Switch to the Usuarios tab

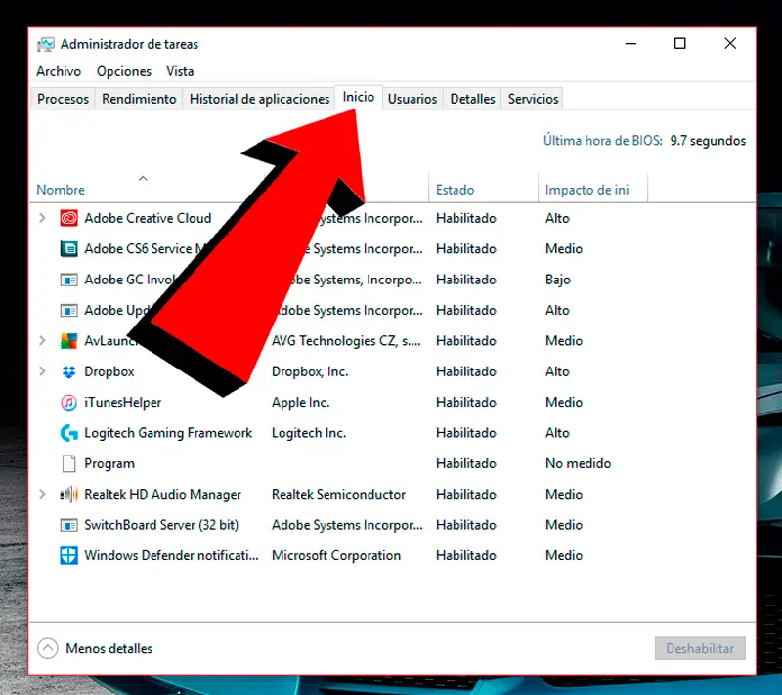pyautogui.click(x=412, y=99)
